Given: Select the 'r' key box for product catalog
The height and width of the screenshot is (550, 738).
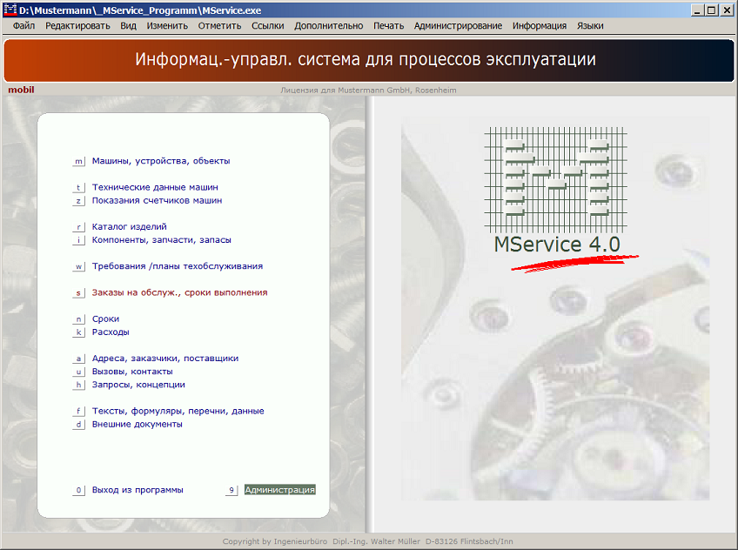Looking at the screenshot, I should pos(78,227).
